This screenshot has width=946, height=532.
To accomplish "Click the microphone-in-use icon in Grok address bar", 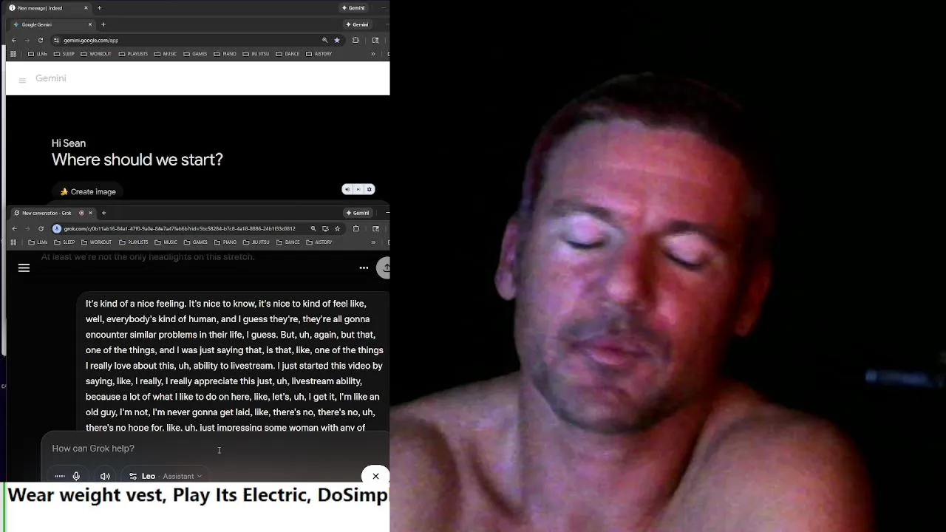I will click(x=57, y=228).
